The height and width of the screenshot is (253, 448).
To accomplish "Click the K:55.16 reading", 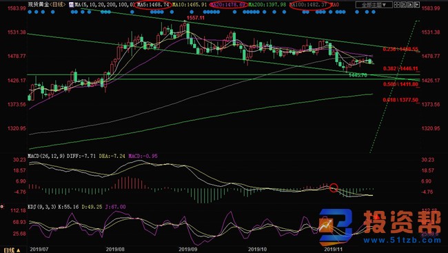I will pyautogui.click(x=69, y=207).
